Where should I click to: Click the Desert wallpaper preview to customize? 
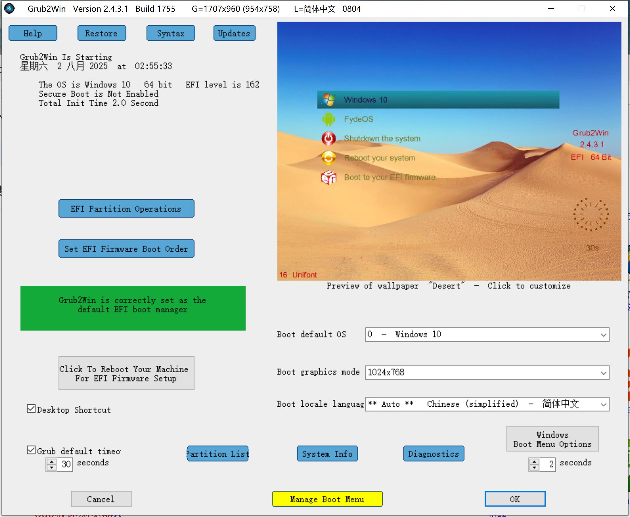[x=449, y=151]
